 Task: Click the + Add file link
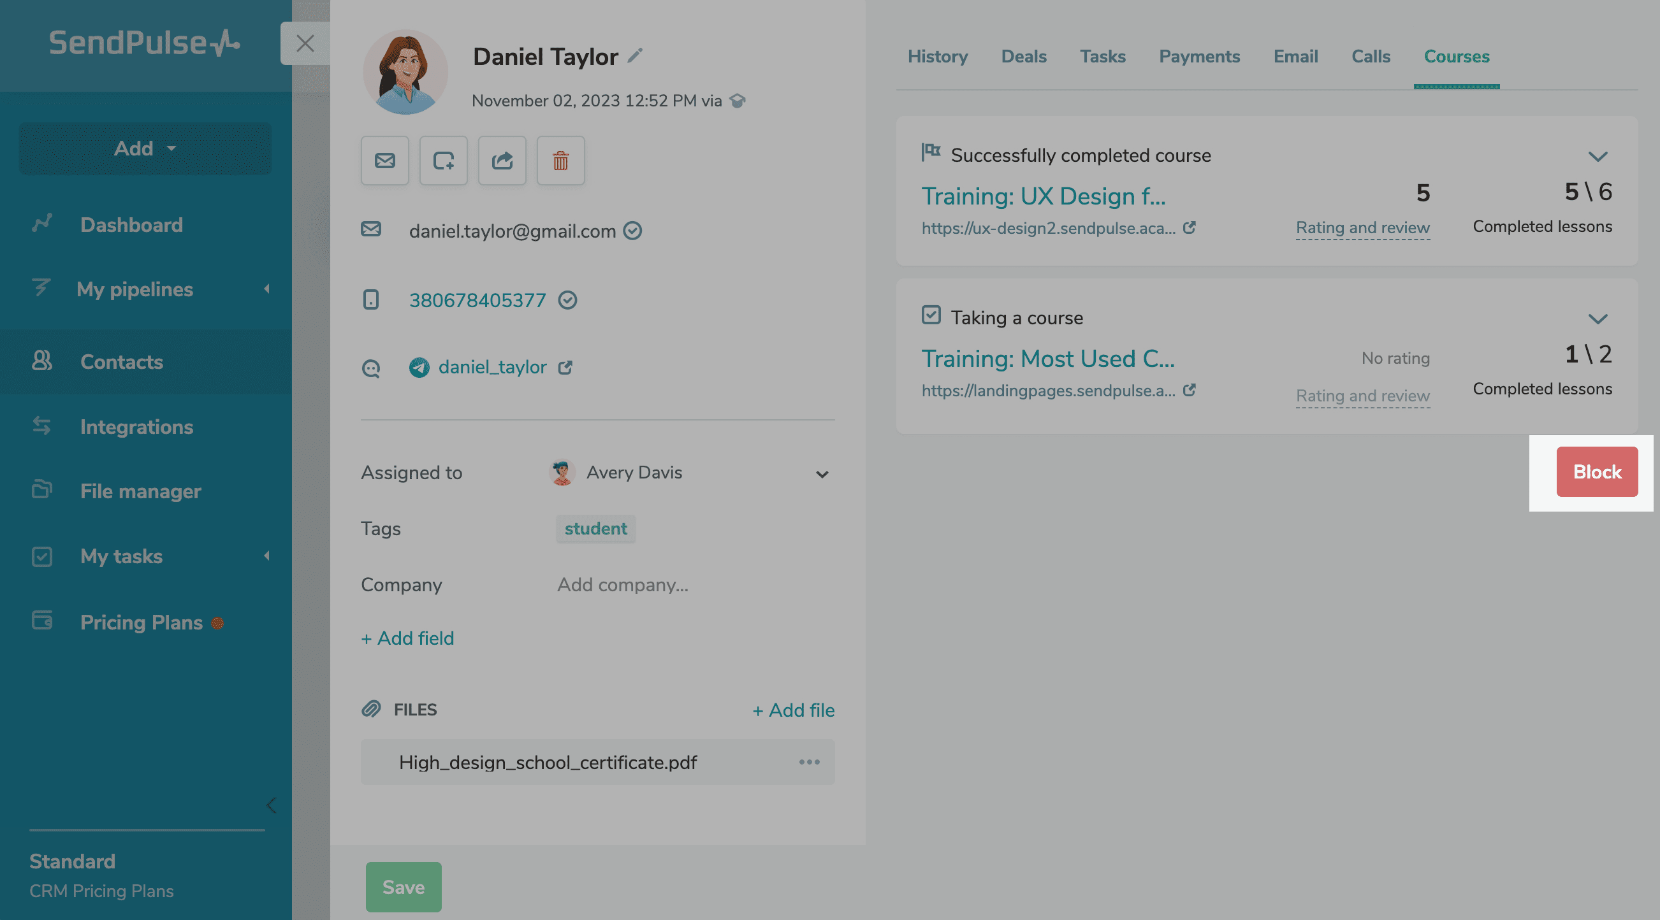click(x=793, y=710)
